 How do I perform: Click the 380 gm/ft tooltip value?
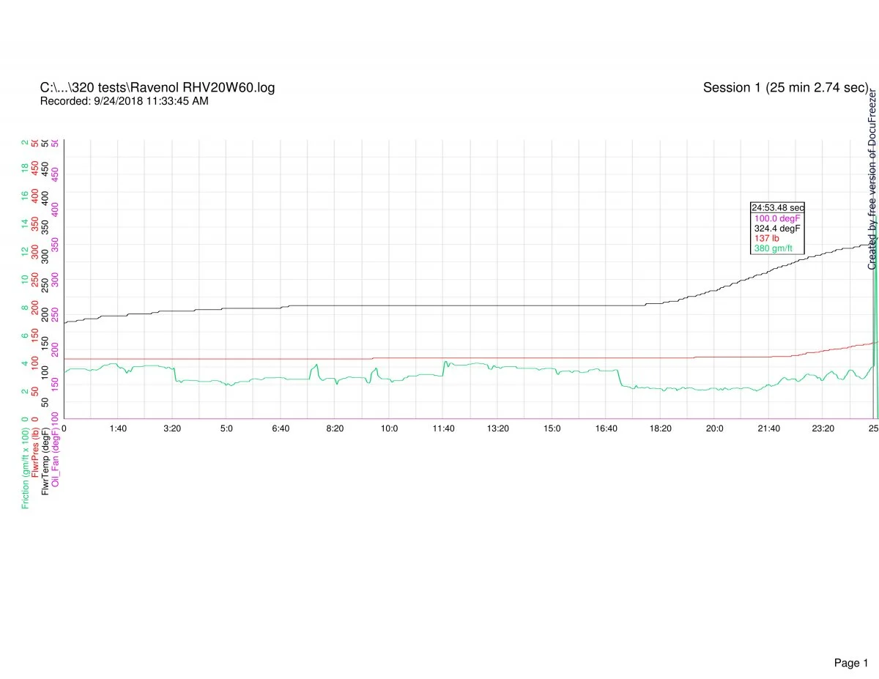click(x=774, y=249)
